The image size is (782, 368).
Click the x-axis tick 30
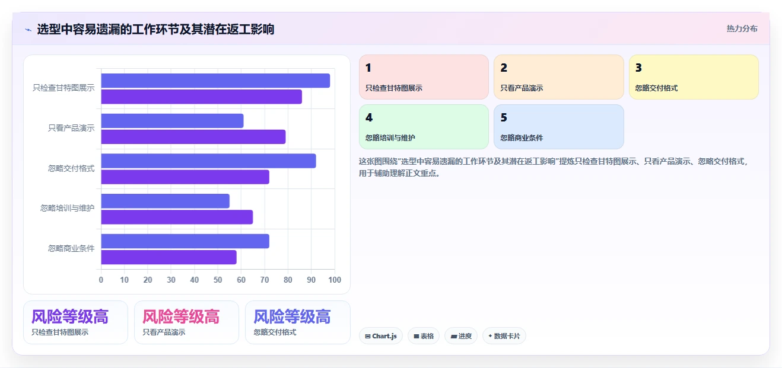[x=171, y=280]
